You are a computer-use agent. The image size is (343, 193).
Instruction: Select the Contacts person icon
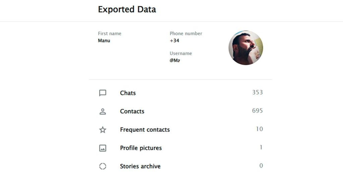(103, 111)
